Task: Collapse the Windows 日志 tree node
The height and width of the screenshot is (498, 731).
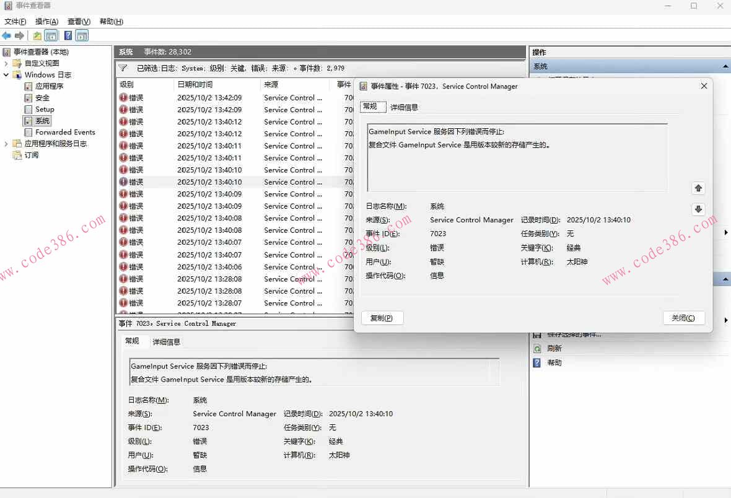Action: (6, 74)
